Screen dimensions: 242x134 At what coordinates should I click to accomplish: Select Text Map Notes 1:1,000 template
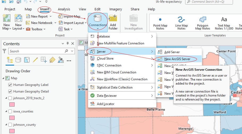pyautogui.click(x=224, y=23)
